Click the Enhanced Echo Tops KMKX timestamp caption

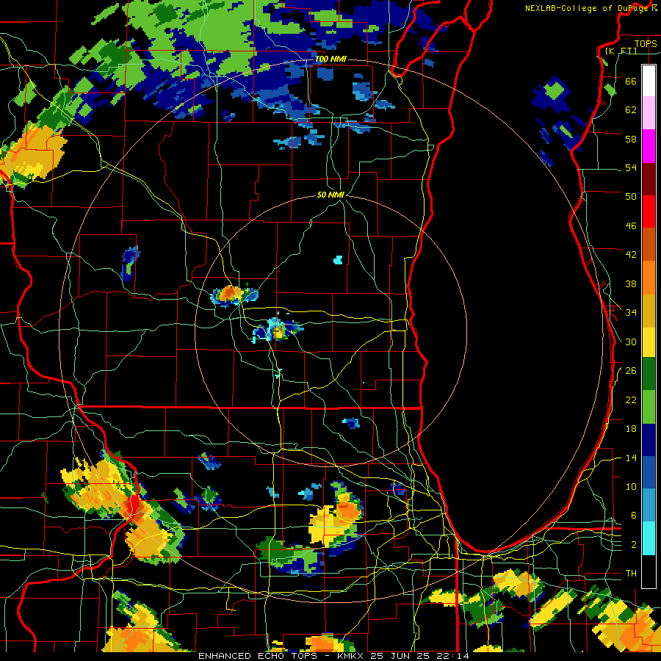(333, 656)
